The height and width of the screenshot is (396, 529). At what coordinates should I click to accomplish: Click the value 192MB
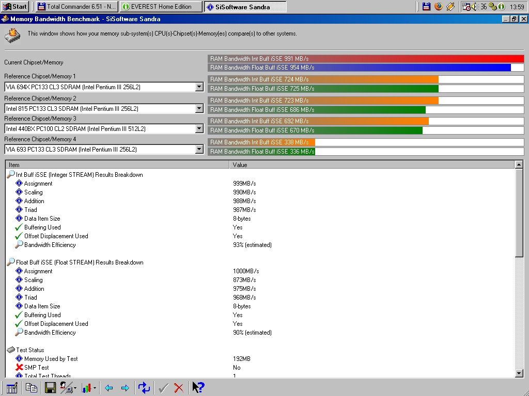242,359
